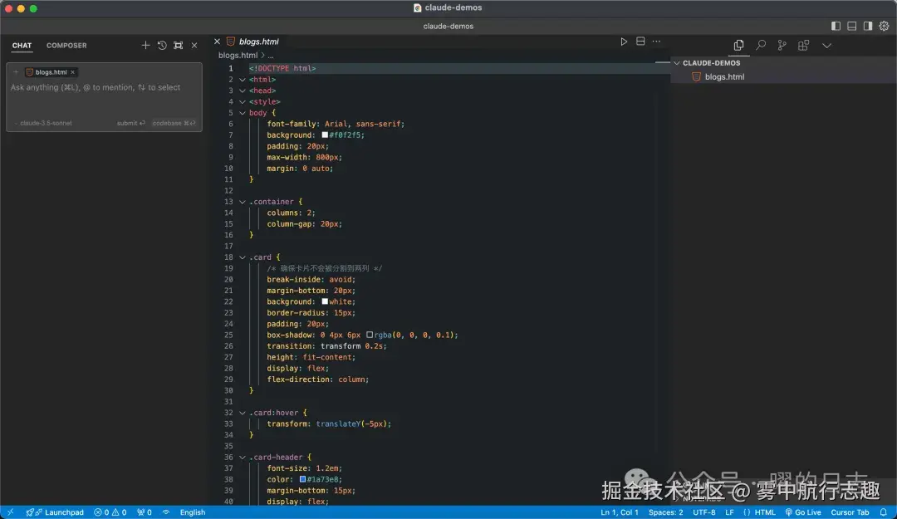The width and height of the screenshot is (897, 519).
Task: Open editor more actions ellipsis
Action: point(656,42)
